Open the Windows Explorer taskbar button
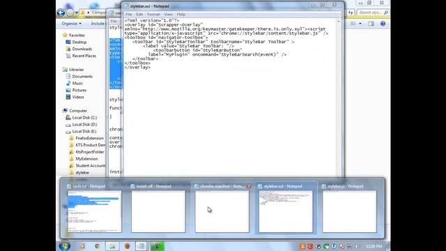 point(112,246)
